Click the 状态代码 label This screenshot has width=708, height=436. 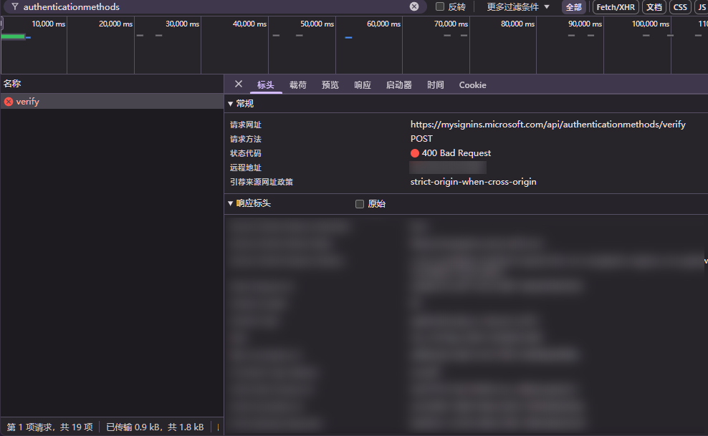click(246, 153)
